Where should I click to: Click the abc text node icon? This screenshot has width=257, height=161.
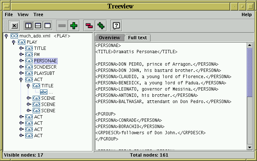point(44,92)
